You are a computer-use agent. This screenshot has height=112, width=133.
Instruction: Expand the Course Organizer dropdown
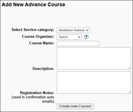(69, 37)
